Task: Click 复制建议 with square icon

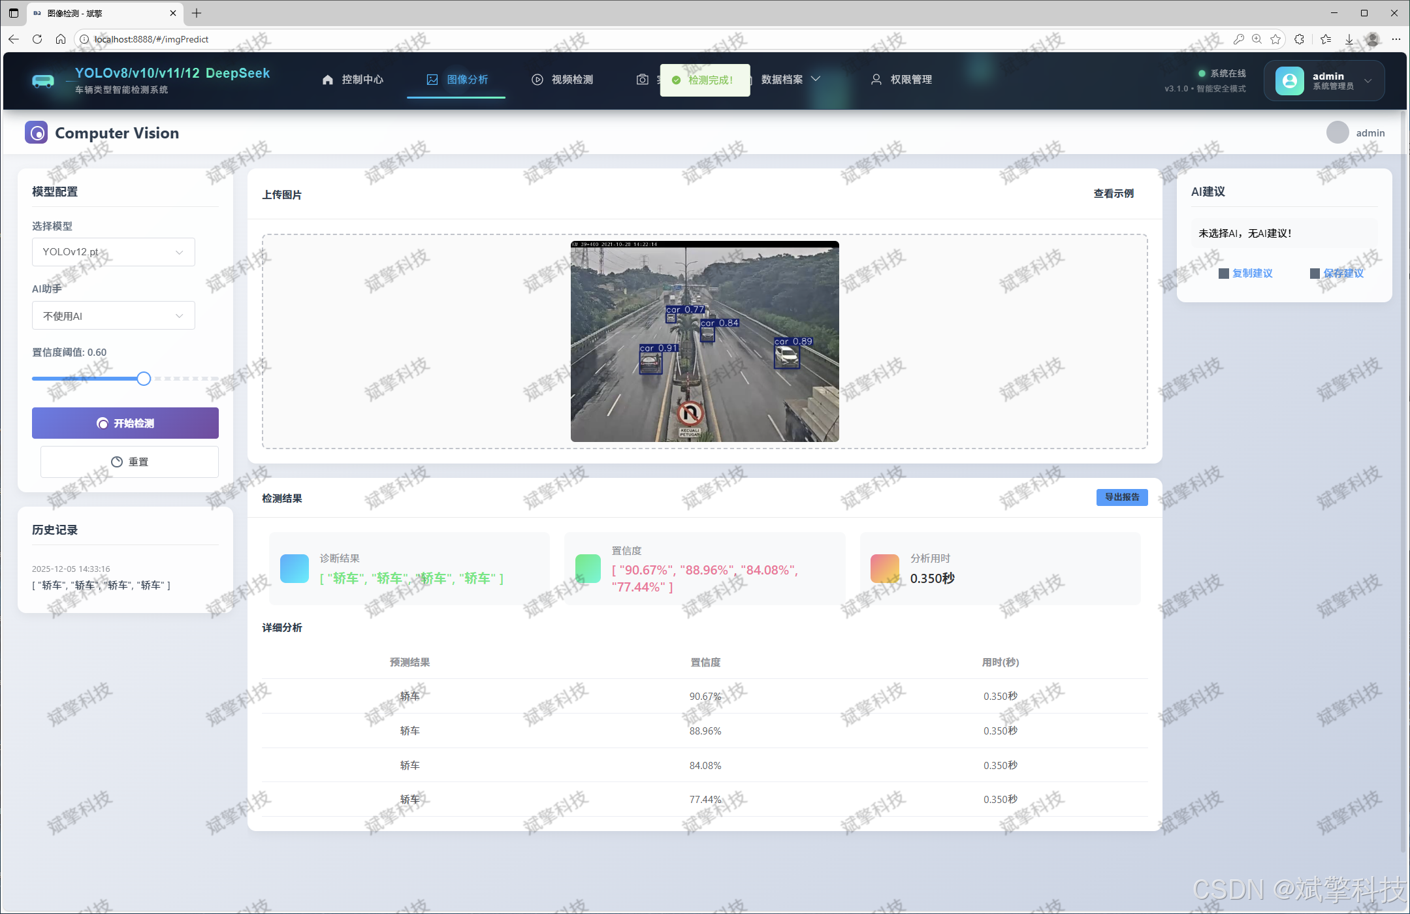Action: click(x=1245, y=274)
